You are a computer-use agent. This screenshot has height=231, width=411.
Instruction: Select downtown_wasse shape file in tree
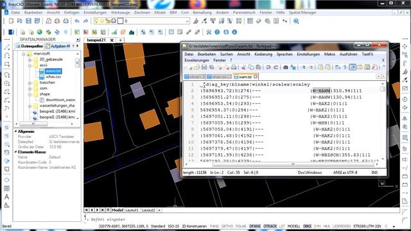(x=60, y=100)
